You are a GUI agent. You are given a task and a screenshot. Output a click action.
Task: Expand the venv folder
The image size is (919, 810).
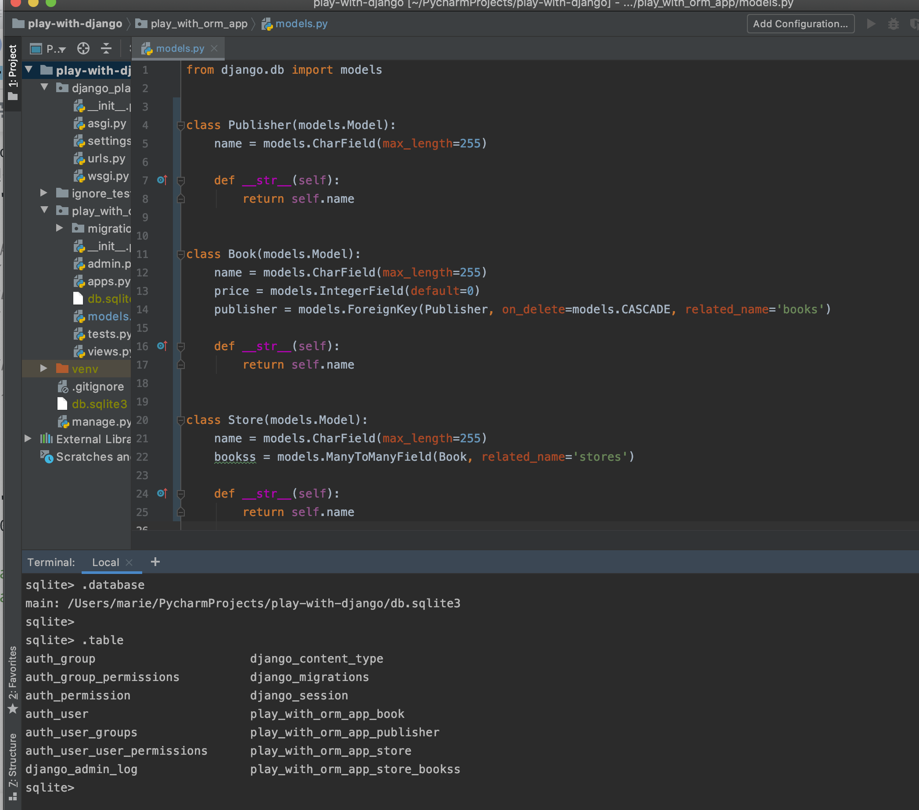[43, 369]
